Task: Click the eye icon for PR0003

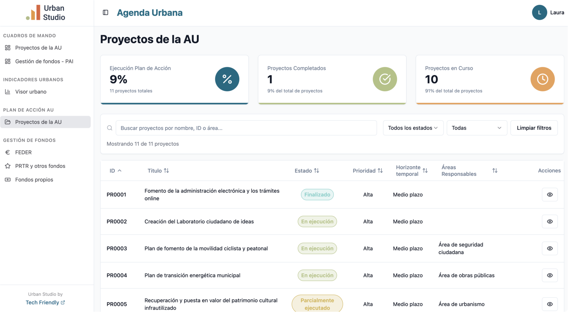Action: 549,248
